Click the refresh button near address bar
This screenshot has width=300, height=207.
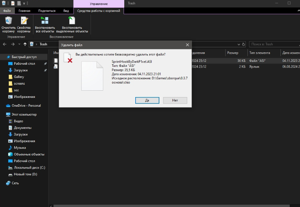click(243, 44)
